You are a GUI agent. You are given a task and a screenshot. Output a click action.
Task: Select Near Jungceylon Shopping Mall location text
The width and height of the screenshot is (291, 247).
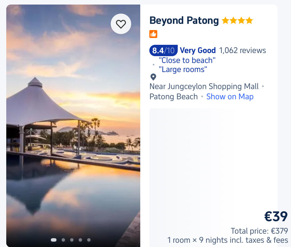click(x=204, y=86)
